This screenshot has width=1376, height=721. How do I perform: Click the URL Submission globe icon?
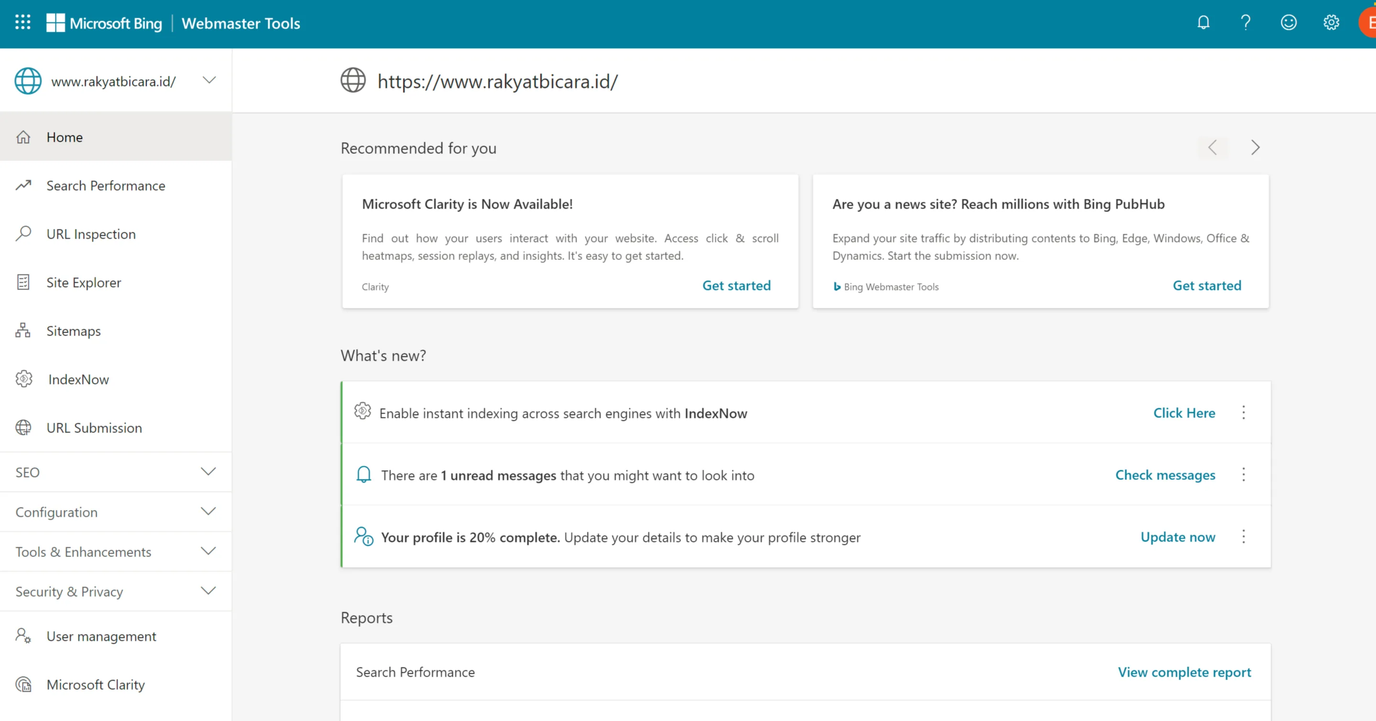coord(23,428)
